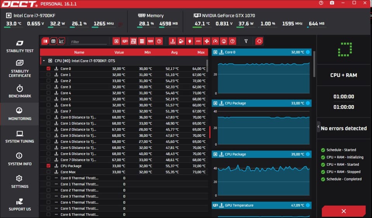Enable the Core 3 checkbox
This screenshot has height=218, width=372.
(x=48, y=87)
